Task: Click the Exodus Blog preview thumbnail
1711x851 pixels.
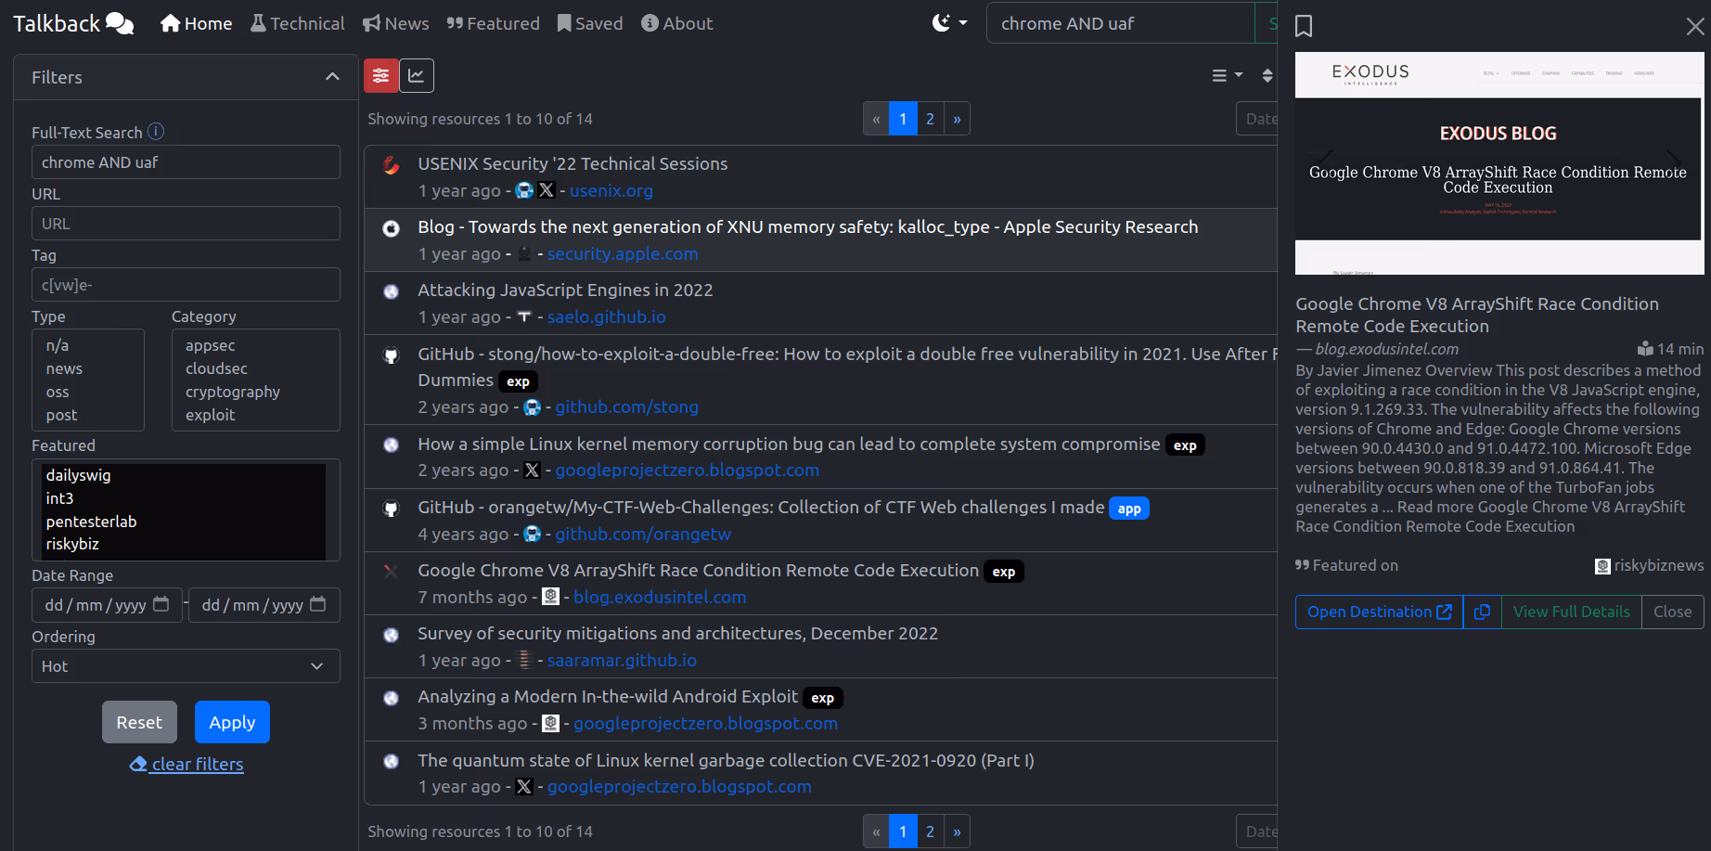Action: click(x=1499, y=163)
